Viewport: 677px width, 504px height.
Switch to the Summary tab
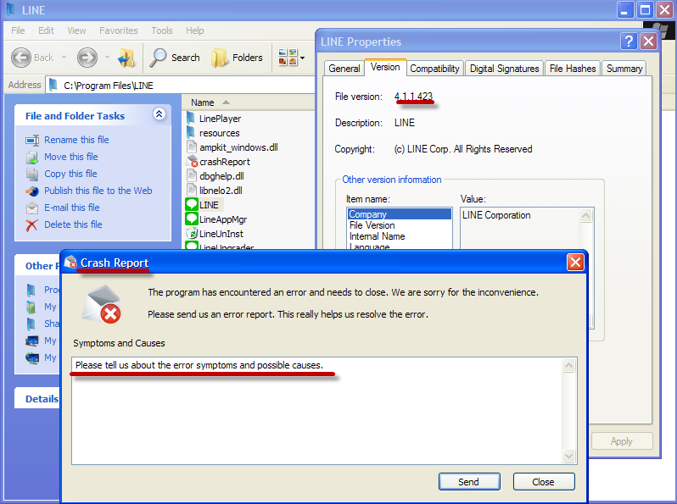click(624, 69)
